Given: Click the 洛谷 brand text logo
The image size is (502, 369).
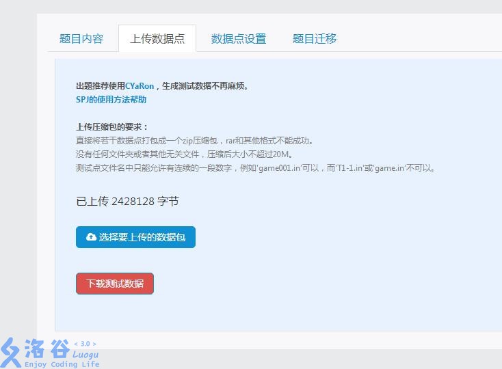Looking at the screenshot, I should point(47,349).
